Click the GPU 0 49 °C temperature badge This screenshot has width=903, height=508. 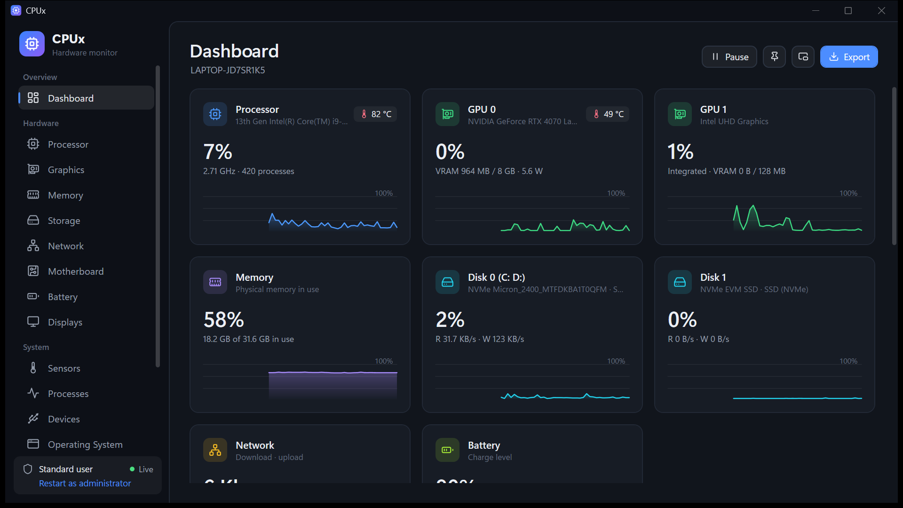[x=608, y=114]
